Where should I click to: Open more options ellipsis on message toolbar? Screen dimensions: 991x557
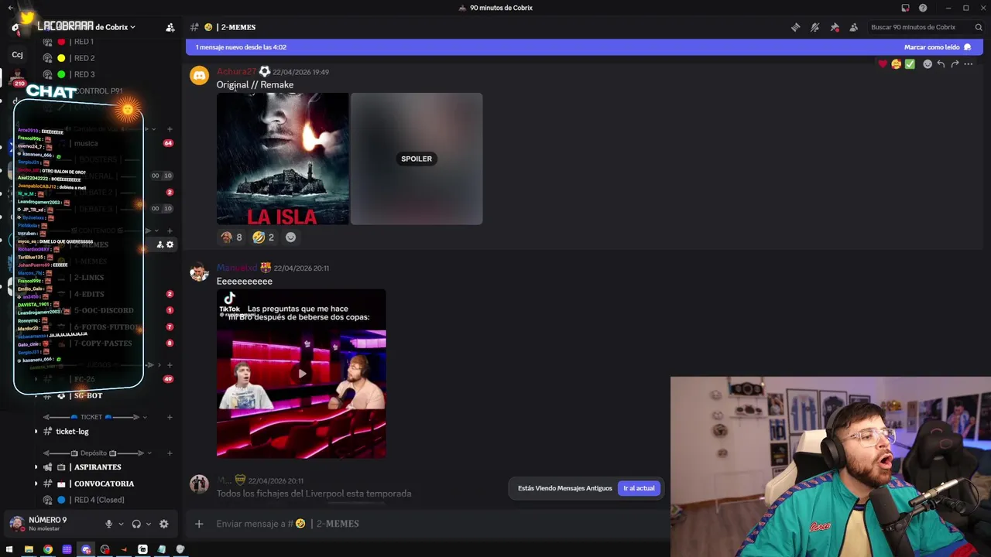(x=969, y=64)
